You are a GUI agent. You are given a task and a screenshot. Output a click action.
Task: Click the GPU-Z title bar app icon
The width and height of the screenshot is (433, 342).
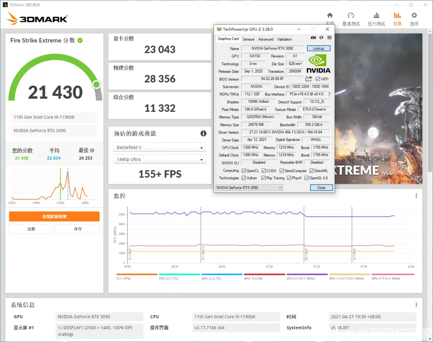click(219, 29)
